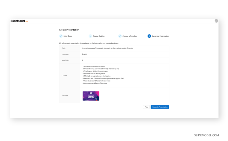Open the user profile avatar
This screenshot has width=228, height=141.
[216, 21]
